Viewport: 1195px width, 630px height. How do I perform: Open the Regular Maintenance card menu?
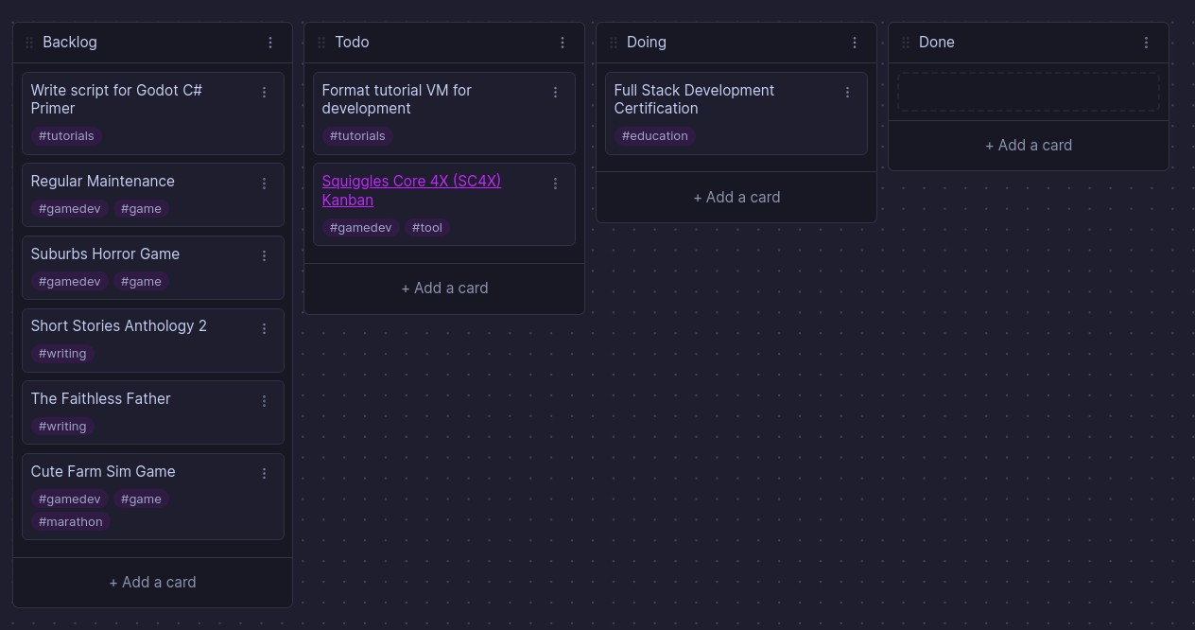tap(265, 184)
